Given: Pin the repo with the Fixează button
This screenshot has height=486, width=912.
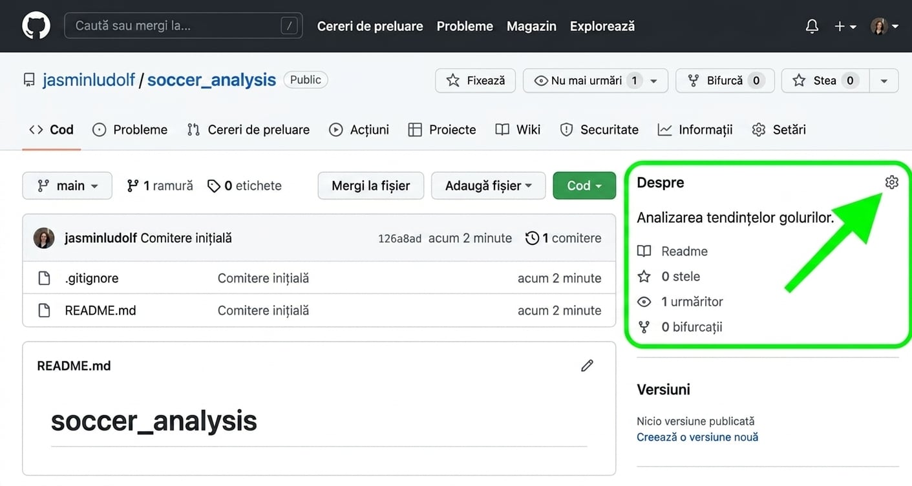Looking at the screenshot, I should (475, 81).
